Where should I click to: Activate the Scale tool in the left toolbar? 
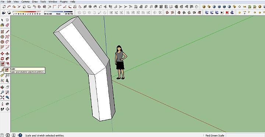click(x=2, y=64)
